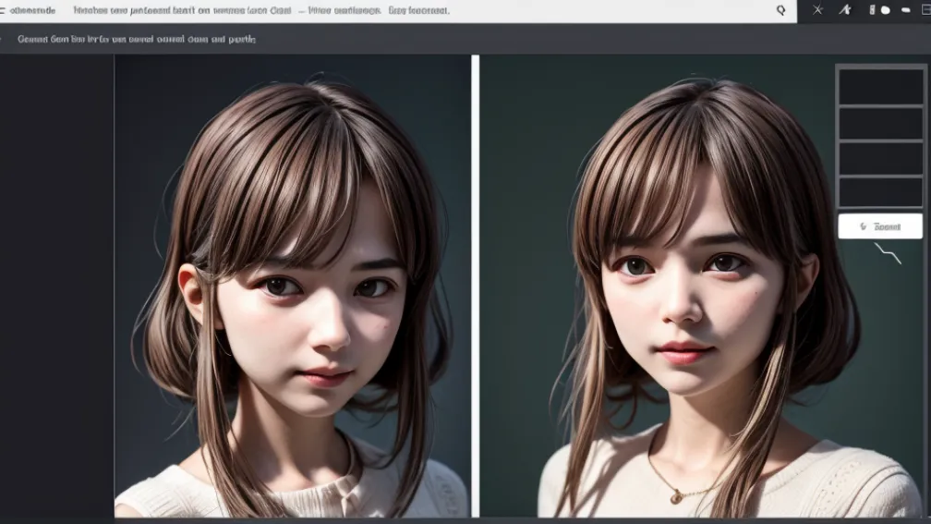Open the hamburger menu icon at window corner

[3, 10]
